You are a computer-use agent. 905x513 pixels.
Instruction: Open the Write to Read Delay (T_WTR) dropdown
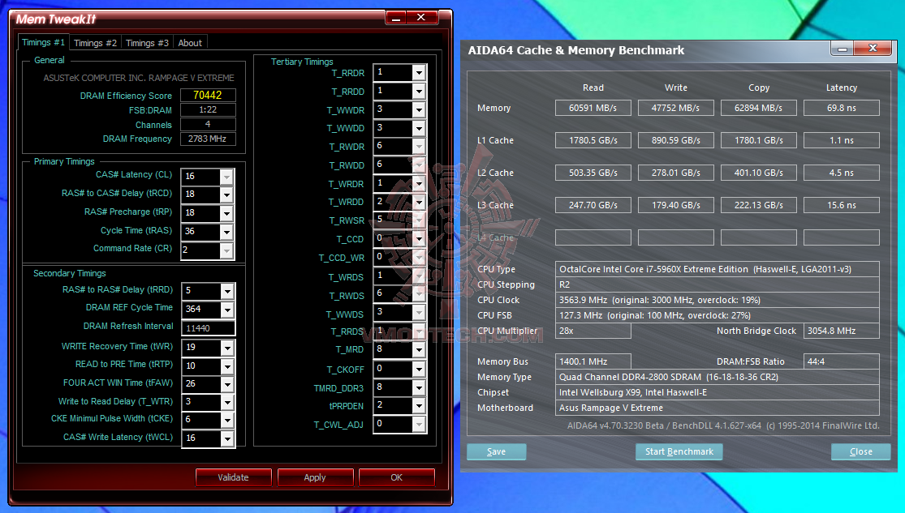(x=227, y=402)
